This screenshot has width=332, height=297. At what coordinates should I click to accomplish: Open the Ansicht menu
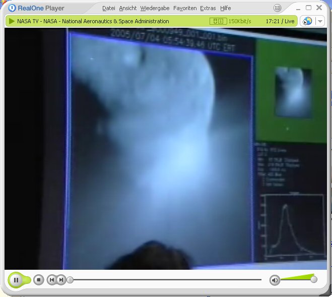point(127,8)
